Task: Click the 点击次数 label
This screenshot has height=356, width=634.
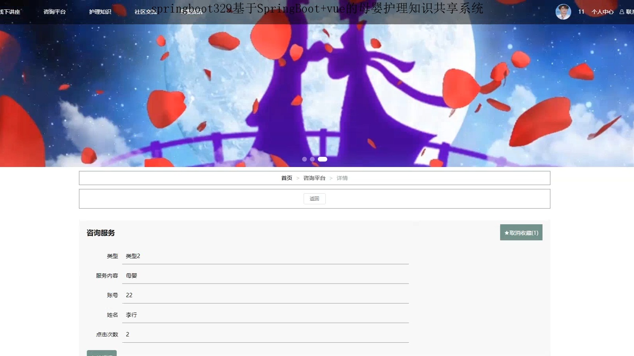Action: 107,334
